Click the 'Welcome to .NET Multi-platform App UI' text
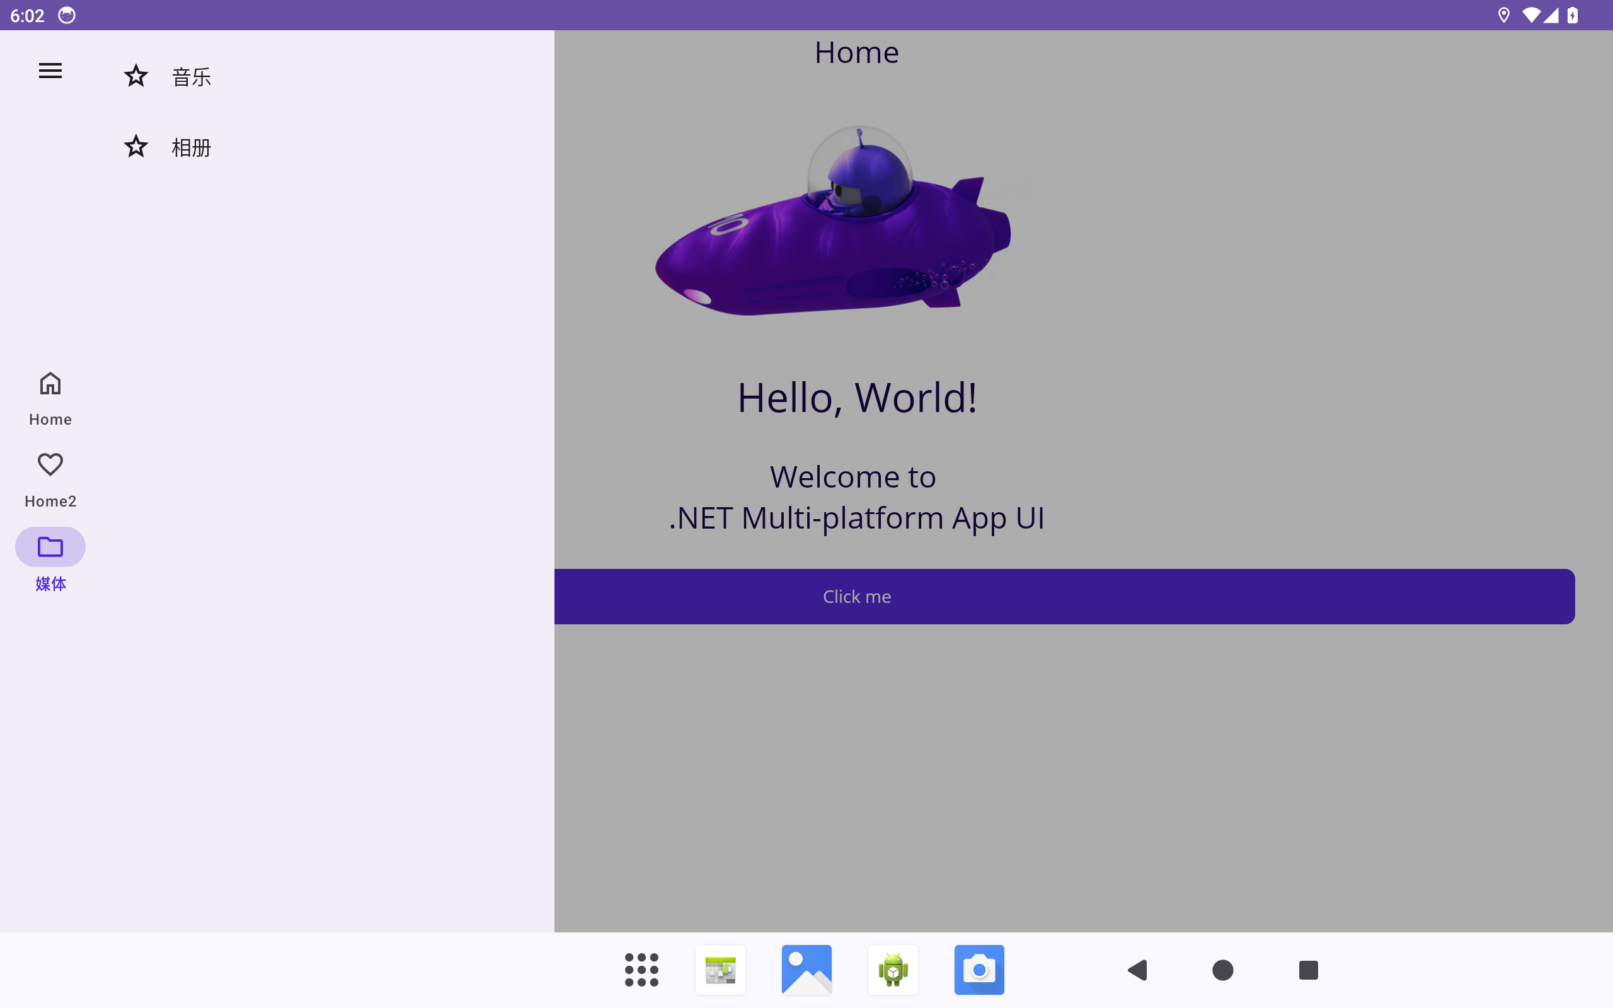 (856, 497)
